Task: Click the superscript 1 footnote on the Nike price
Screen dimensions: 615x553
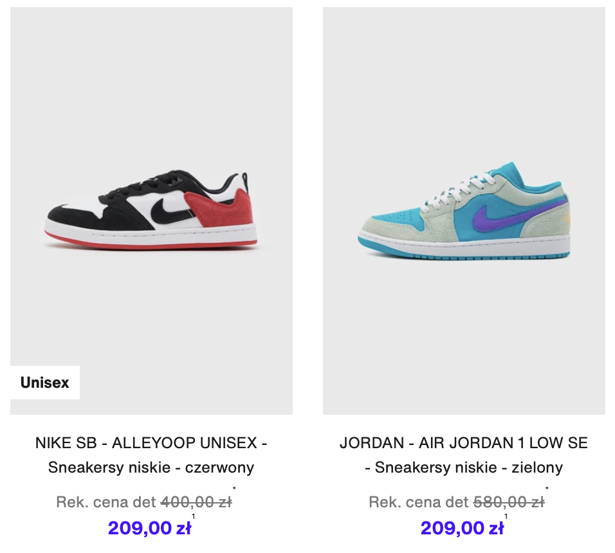Action: pos(194,516)
